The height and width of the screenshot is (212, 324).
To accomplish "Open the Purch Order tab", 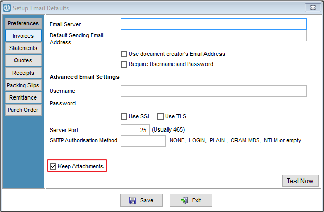I will click(x=23, y=110).
